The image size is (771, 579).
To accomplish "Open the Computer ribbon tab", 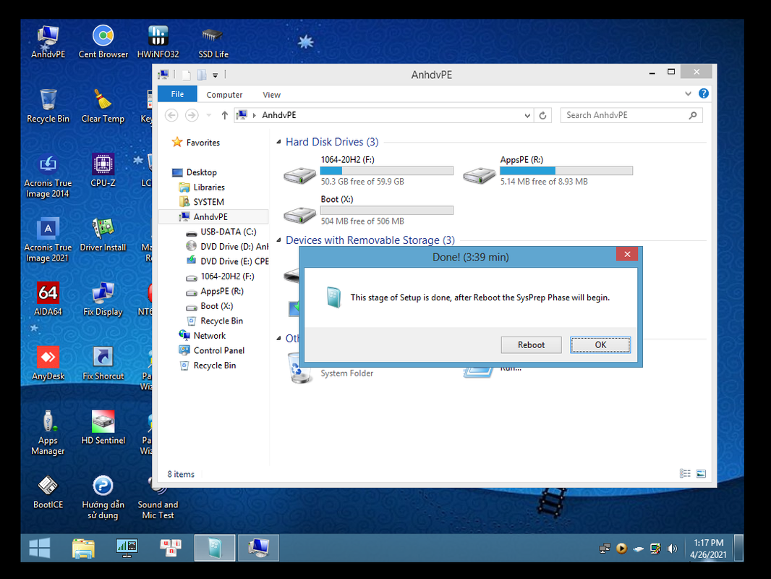I will coord(224,95).
